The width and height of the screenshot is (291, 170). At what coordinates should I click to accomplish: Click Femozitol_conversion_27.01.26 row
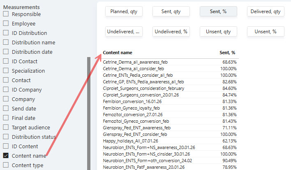170,115
